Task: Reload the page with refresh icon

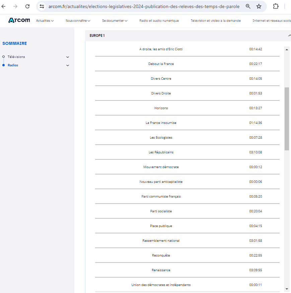Action: point(27,6)
